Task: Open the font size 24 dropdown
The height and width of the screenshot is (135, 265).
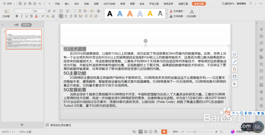Action: pos(45,11)
